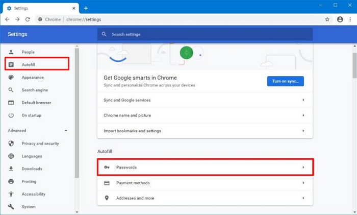Click sidebar scrollbar down arrow
This screenshot has height=215, width=357.
pyautogui.click(x=76, y=212)
